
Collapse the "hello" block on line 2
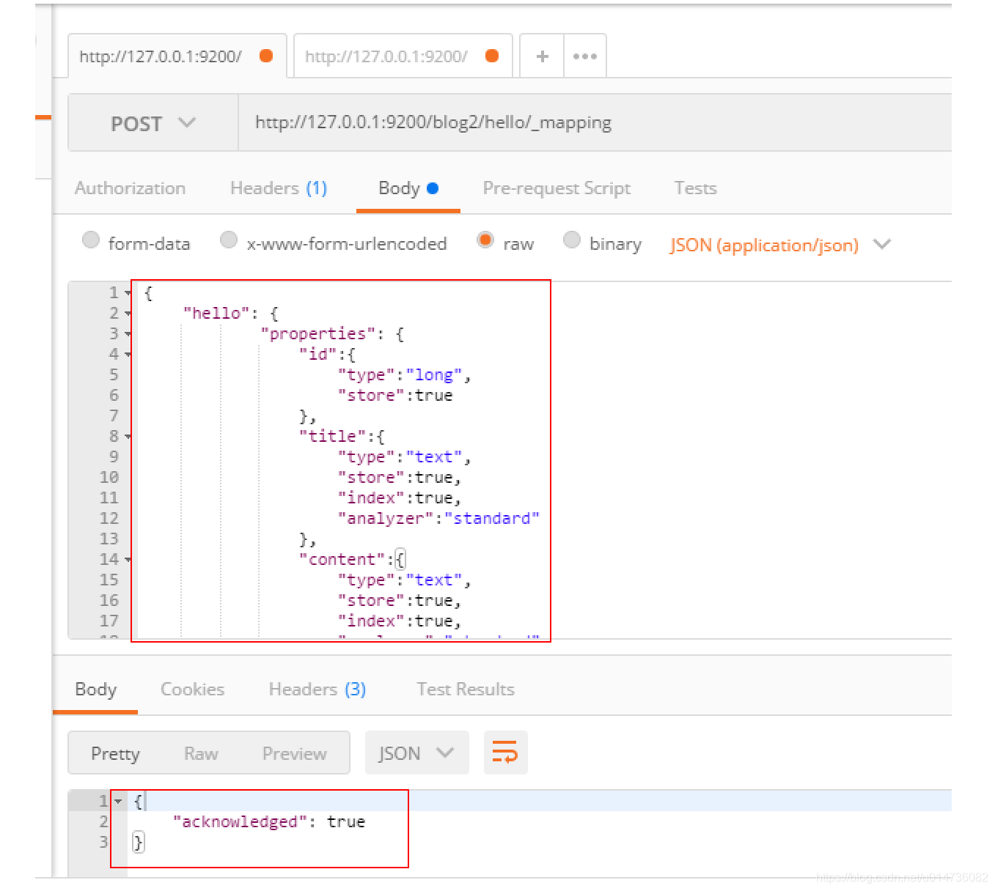pyautogui.click(x=128, y=314)
